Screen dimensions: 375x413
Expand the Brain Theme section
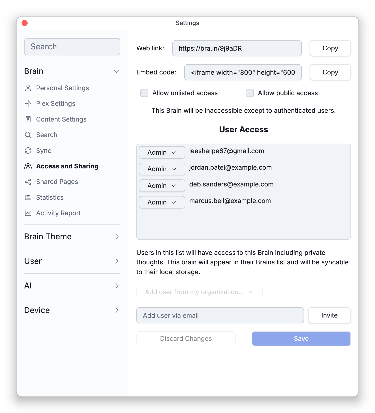(x=72, y=237)
